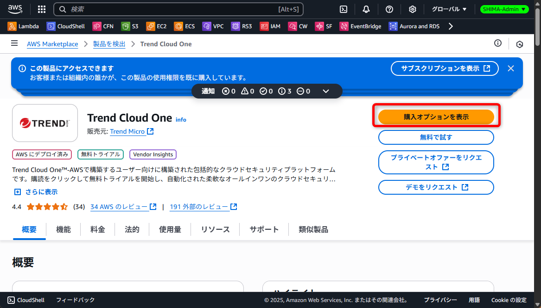Click プライベートオファーをリクエスト button
The image size is (541, 308).
(436, 162)
